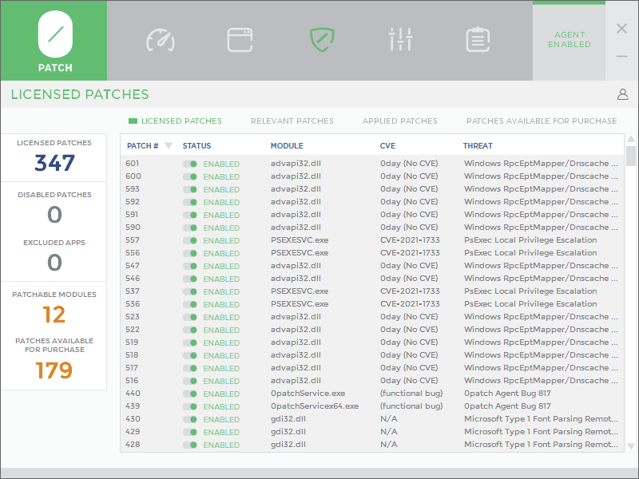Toggle patch 440 enabled switch
This screenshot has width=639, height=479.
(190, 394)
